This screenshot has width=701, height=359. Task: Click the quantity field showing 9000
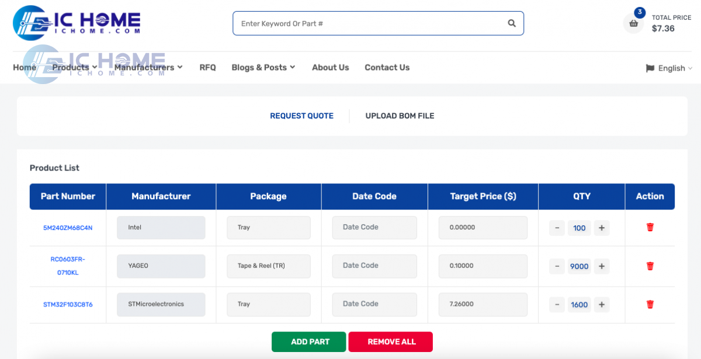[x=579, y=266]
